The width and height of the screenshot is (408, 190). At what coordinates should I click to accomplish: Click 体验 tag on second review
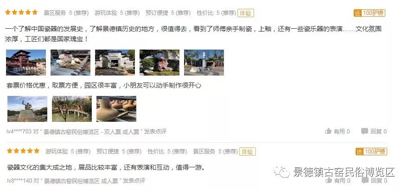click(x=248, y=152)
